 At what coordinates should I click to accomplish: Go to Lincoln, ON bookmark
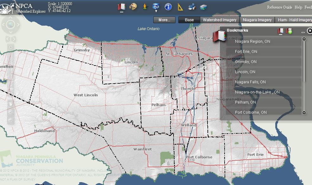[264, 72]
